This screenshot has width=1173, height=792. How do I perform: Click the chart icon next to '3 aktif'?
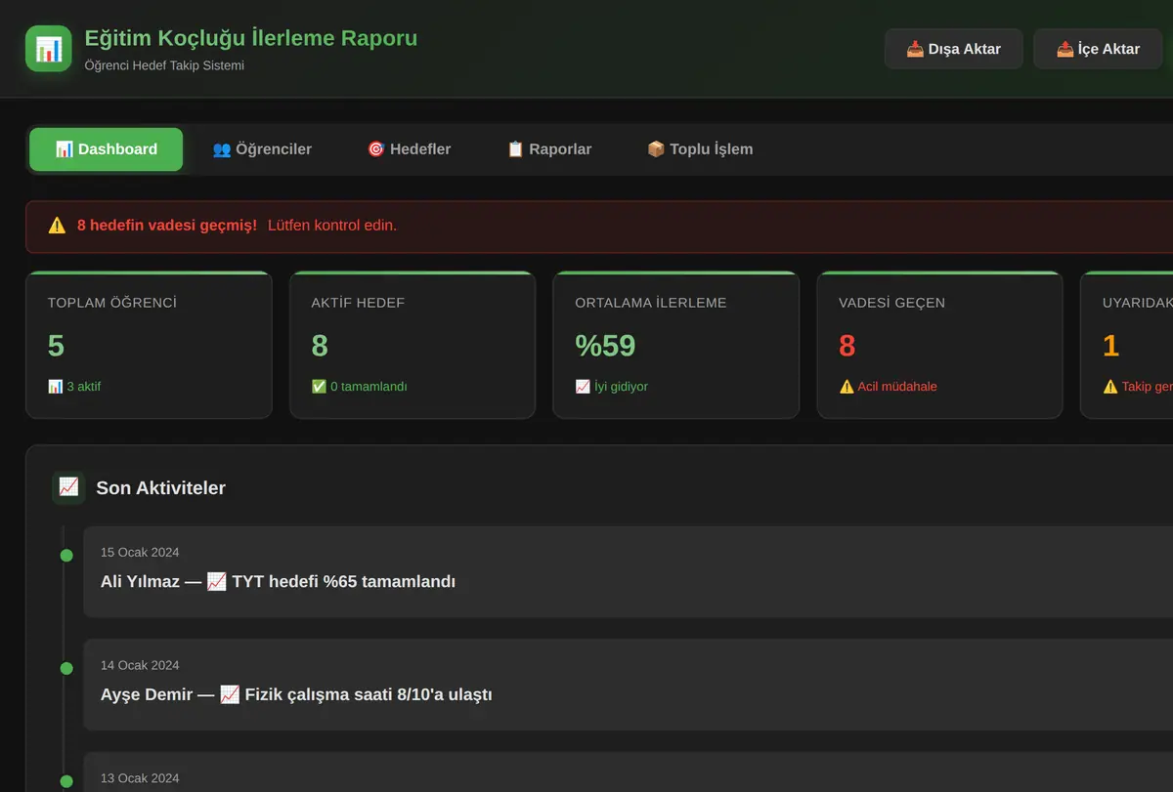pyautogui.click(x=55, y=387)
